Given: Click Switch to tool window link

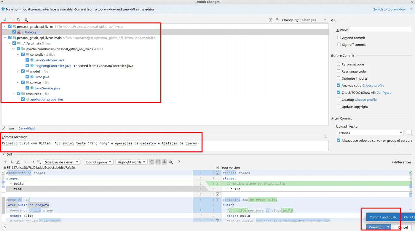Looking at the screenshot, I should (x=389, y=9).
